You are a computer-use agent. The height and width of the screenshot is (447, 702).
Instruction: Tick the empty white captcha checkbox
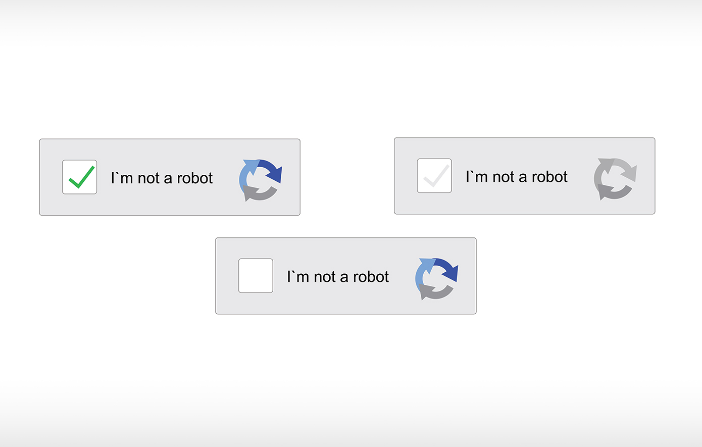[256, 276]
